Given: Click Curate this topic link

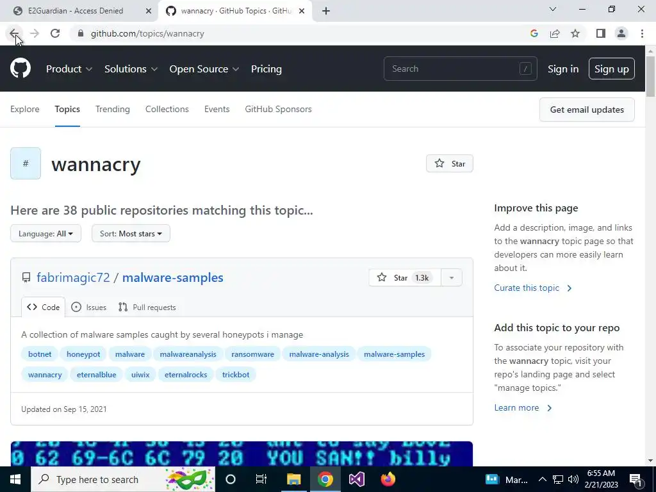Looking at the screenshot, I should pyautogui.click(x=533, y=288).
